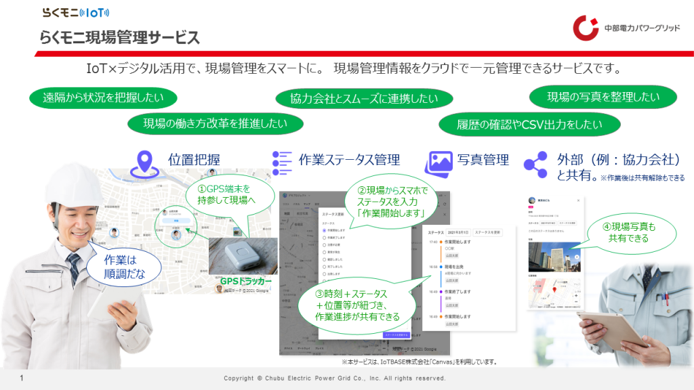Click the purple dot of the 作業終了します entry
The image size is (694, 390).
[441, 292]
